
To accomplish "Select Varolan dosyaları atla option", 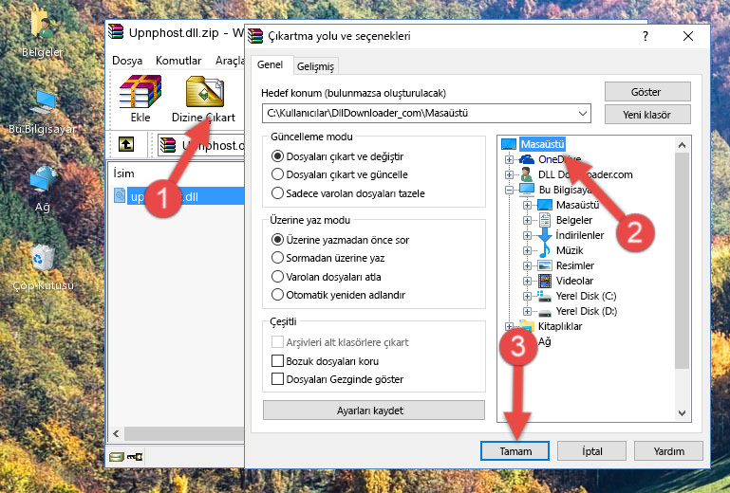I will [277, 277].
